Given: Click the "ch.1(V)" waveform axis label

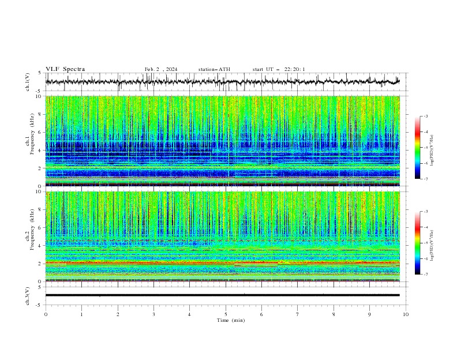Looking at the screenshot, I should (28, 82).
